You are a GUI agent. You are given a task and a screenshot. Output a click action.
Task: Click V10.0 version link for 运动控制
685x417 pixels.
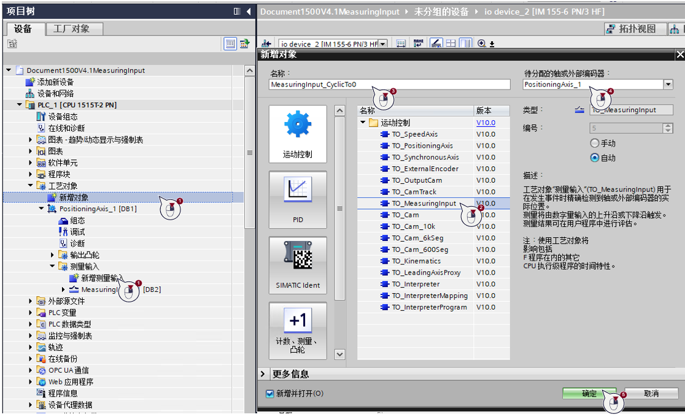pyautogui.click(x=486, y=123)
